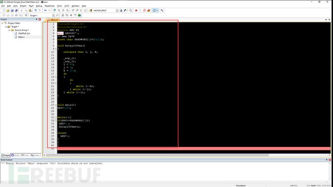Click the Configuration wrench icon
333x187 pixels.
(162, 10)
